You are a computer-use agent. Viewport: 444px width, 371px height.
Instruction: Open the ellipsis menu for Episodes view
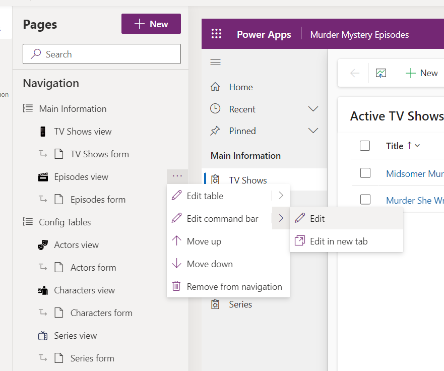click(x=177, y=176)
